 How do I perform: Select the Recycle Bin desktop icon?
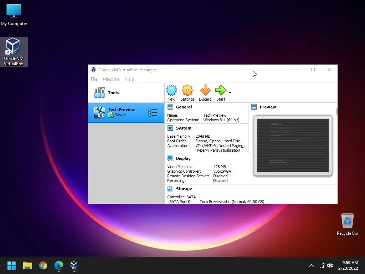347,224
